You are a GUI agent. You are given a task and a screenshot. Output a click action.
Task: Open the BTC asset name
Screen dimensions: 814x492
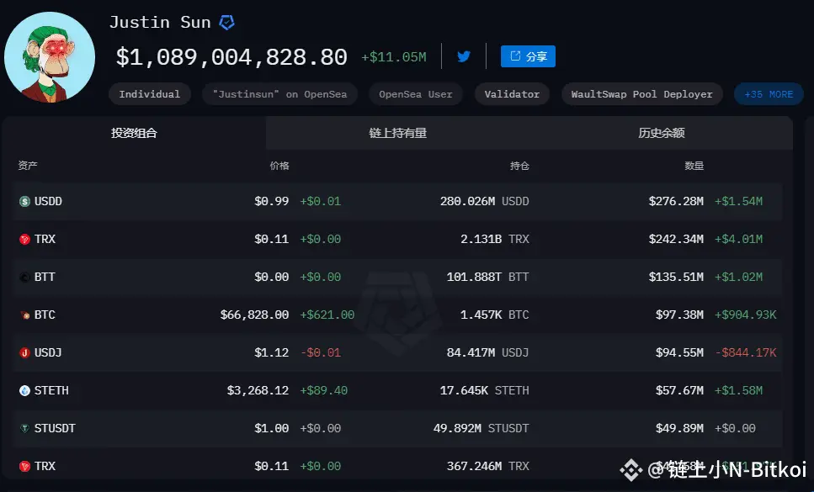tap(45, 315)
